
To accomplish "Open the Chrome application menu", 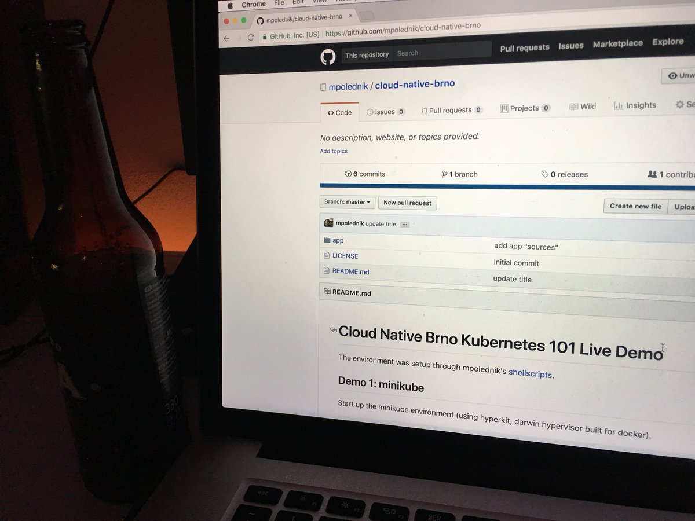I will 253,5.
